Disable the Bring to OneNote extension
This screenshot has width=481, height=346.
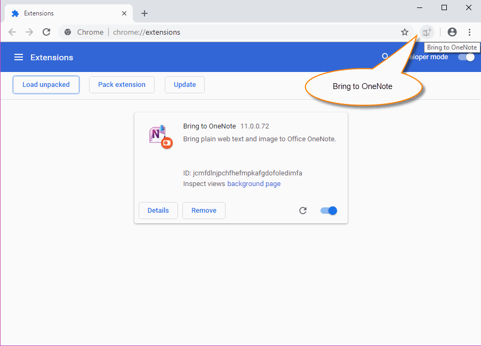(328, 211)
